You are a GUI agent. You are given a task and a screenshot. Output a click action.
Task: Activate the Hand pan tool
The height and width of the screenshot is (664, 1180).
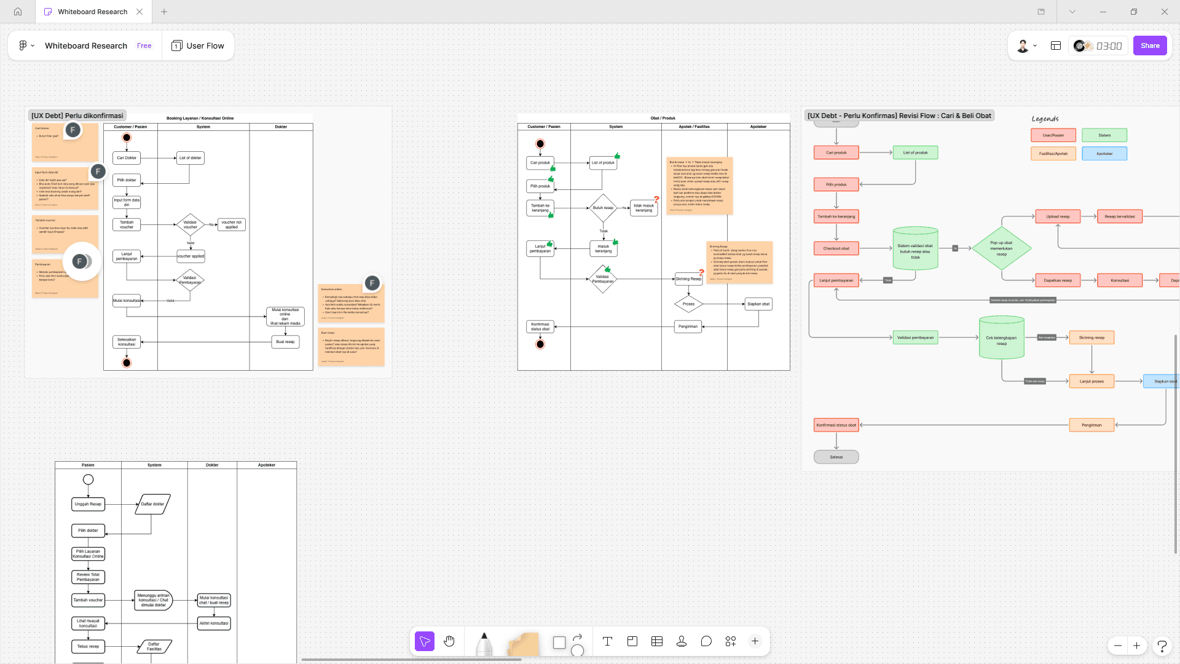pyautogui.click(x=449, y=641)
